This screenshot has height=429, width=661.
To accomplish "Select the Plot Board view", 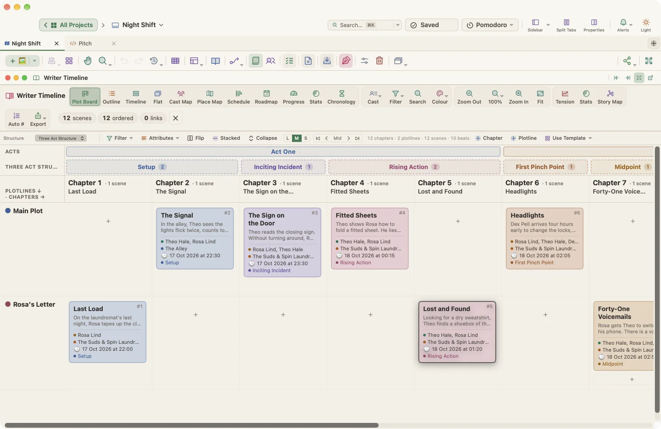I will [85, 97].
